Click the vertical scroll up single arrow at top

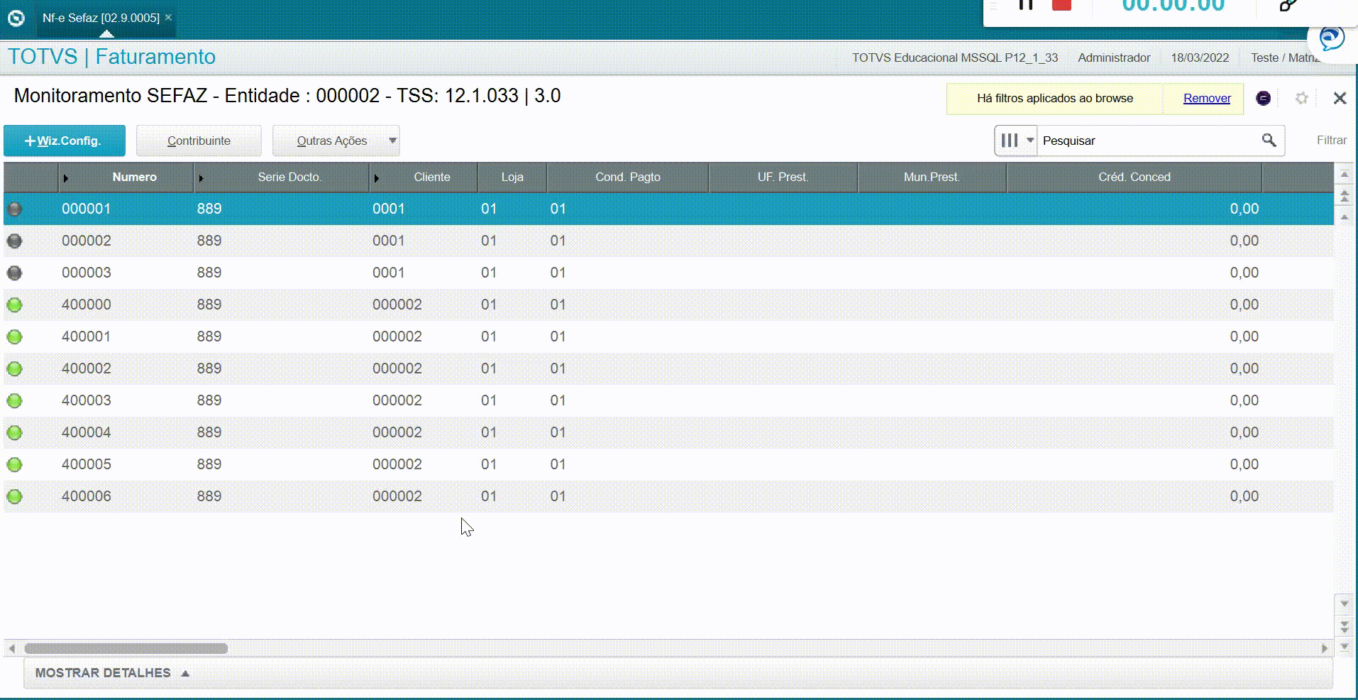click(1344, 174)
